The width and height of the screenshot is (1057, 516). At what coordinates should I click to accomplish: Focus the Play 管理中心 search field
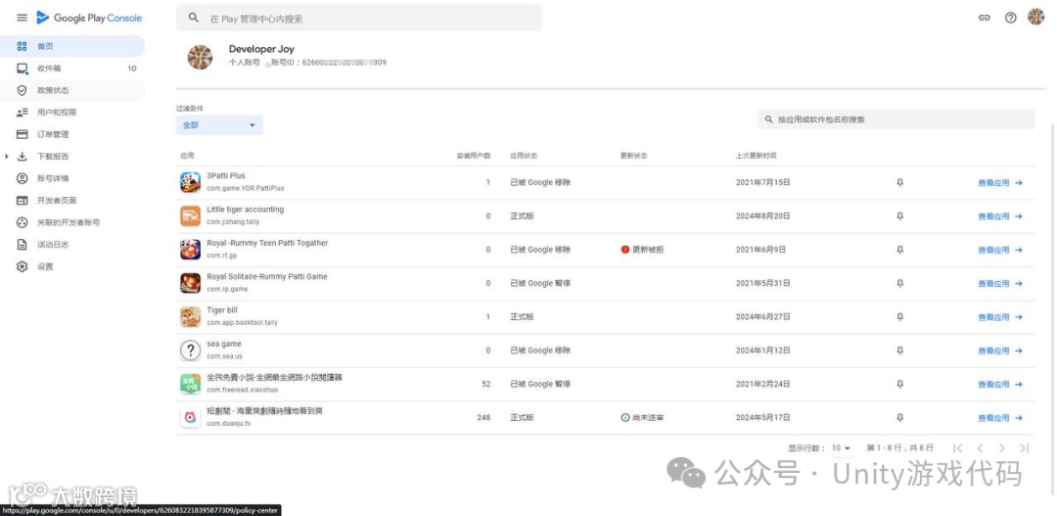point(358,19)
